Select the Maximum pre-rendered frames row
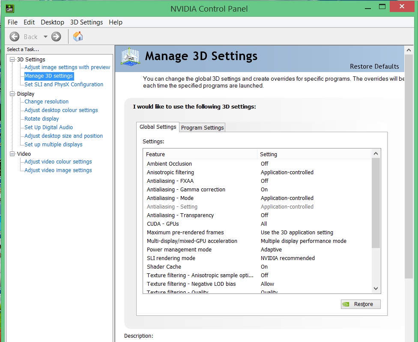The height and width of the screenshot is (342, 418). click(257, 232)
